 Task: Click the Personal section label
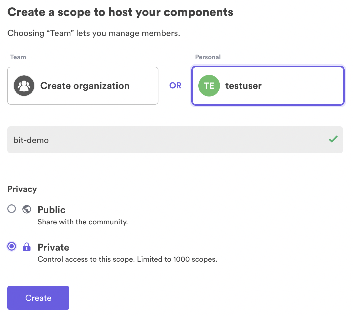[x=208, y=57]
